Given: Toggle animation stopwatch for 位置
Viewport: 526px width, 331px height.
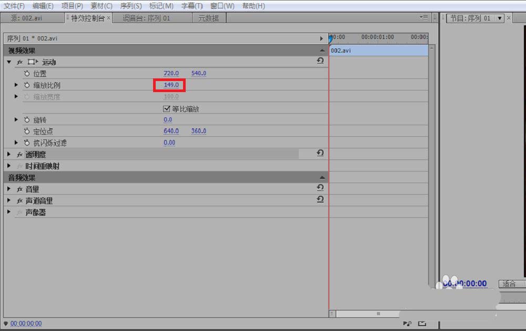Looking at the screenshot, I should point(27,74).
